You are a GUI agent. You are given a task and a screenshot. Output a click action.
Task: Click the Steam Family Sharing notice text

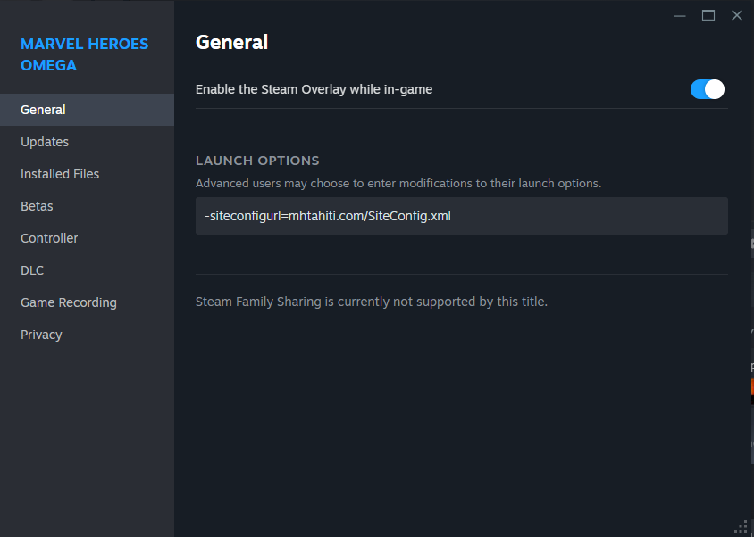372,302
